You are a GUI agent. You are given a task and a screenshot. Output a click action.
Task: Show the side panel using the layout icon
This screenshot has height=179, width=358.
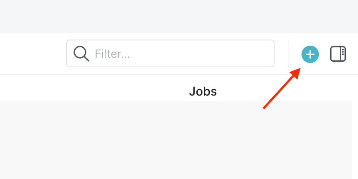(338, 54)
